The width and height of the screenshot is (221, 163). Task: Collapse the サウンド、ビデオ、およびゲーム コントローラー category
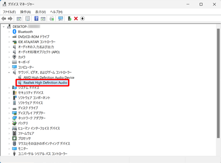click(9, 72)
